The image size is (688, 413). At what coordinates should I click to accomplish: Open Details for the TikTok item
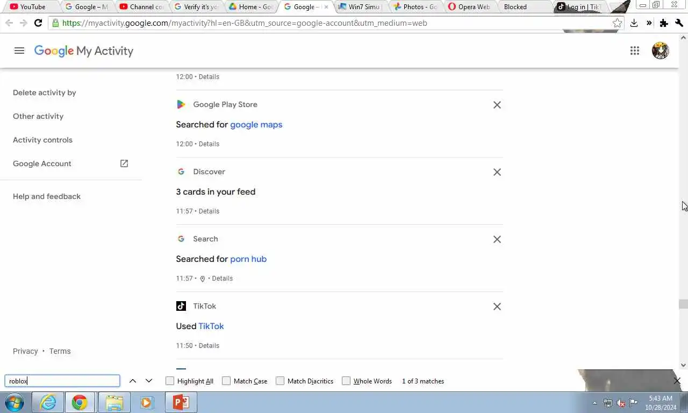209,346
